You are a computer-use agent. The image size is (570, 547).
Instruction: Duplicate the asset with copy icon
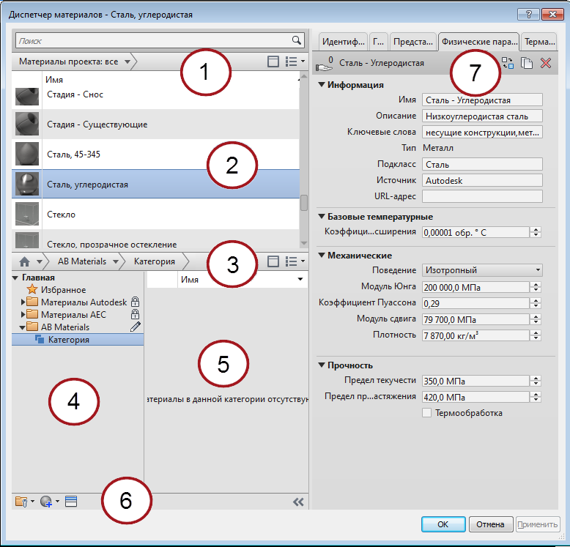527,63
